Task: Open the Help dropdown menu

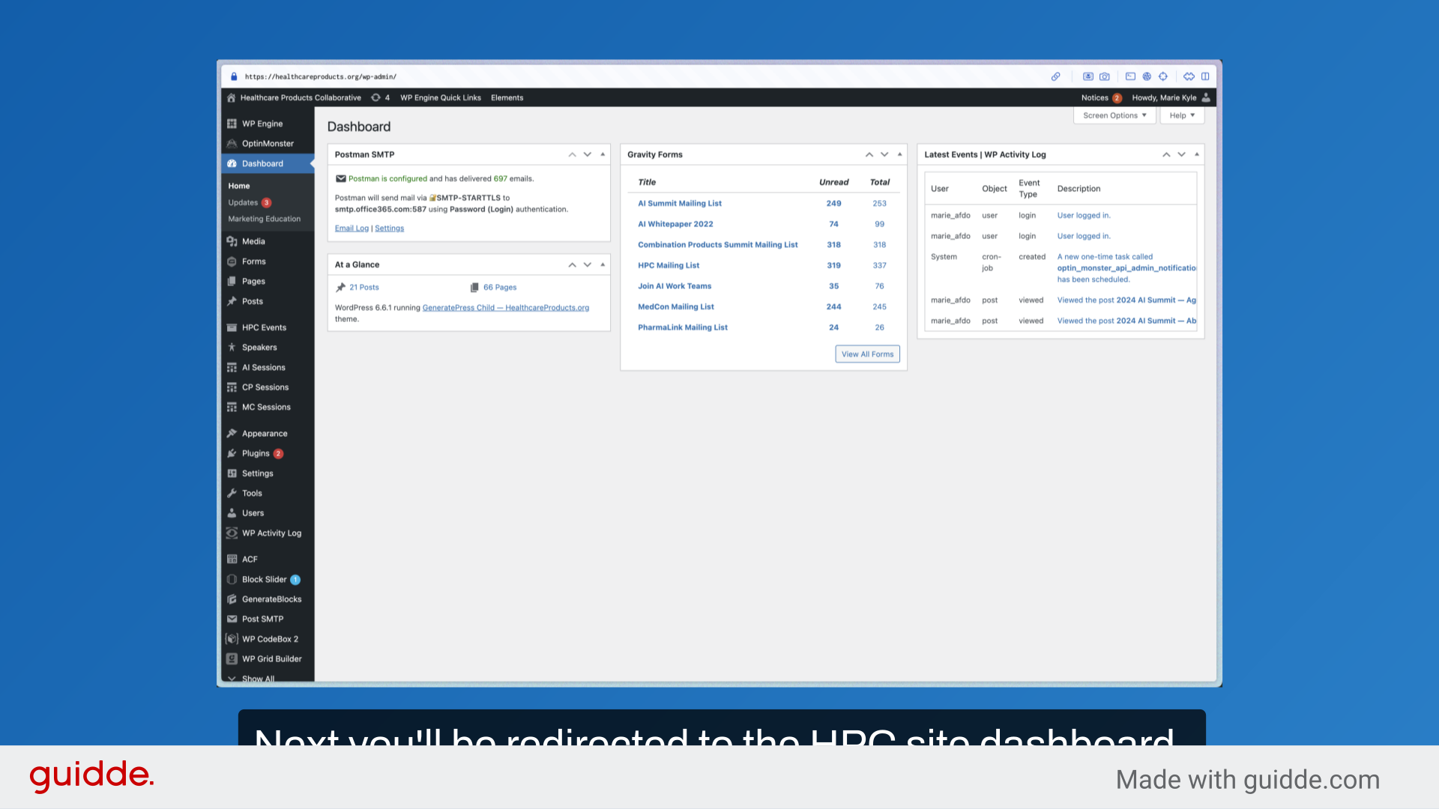Action: [1181, 115]
